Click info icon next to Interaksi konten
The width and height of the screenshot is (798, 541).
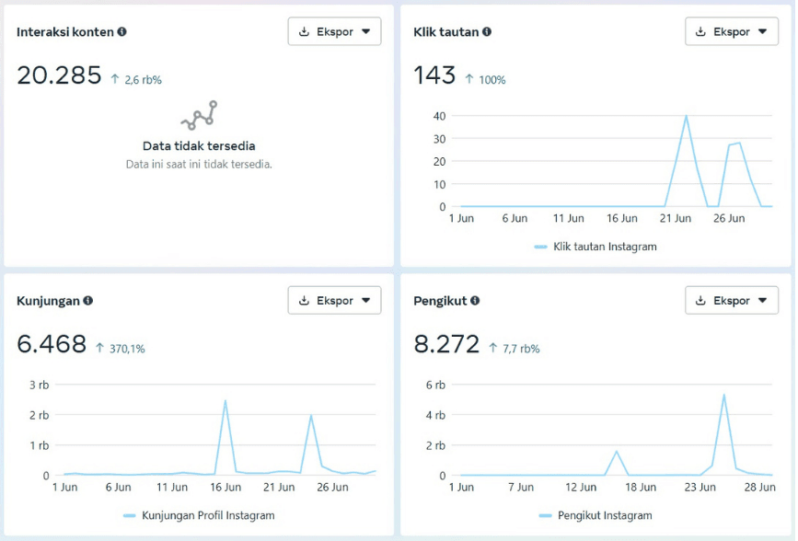(x=122, y=31)
